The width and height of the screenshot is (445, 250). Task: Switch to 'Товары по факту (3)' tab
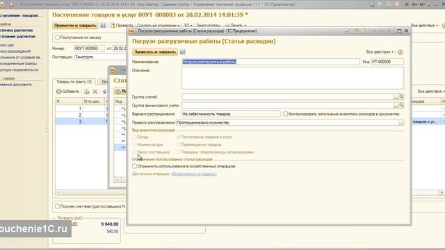click(x=74, y=82)
